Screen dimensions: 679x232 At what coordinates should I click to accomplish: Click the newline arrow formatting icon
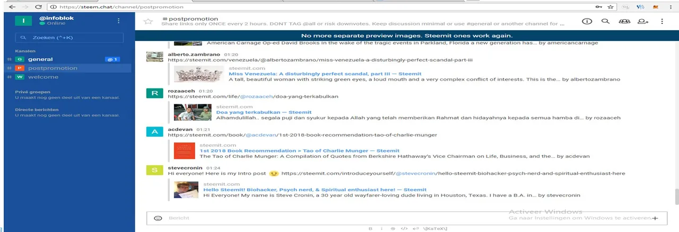tap(415, 228)
